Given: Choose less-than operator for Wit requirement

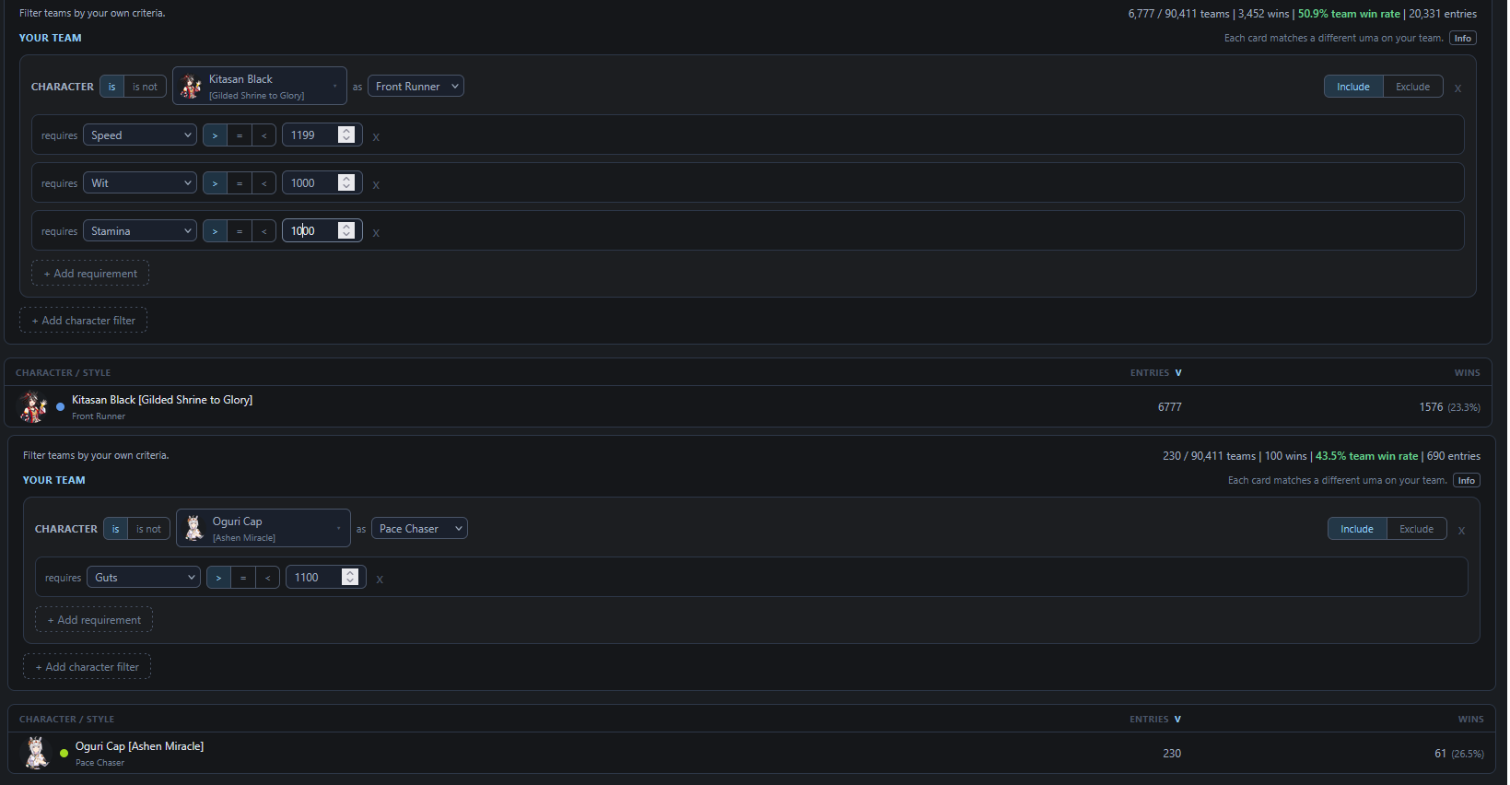Looking at the screenshot, I should coord(263,183).
